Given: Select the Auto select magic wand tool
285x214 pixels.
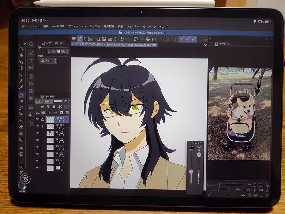Looking at the screenshot, I should pos(21,80).
